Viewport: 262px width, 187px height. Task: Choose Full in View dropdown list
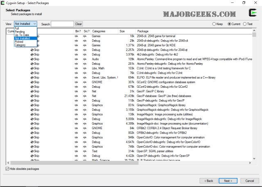point(25,28)
